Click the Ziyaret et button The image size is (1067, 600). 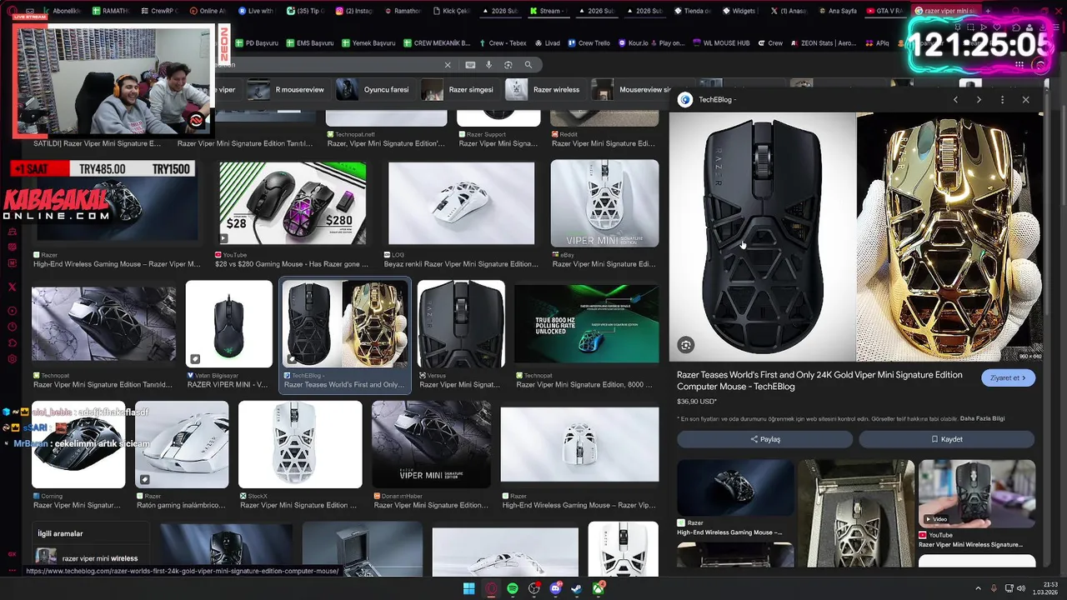click(x=1009, y=377)
